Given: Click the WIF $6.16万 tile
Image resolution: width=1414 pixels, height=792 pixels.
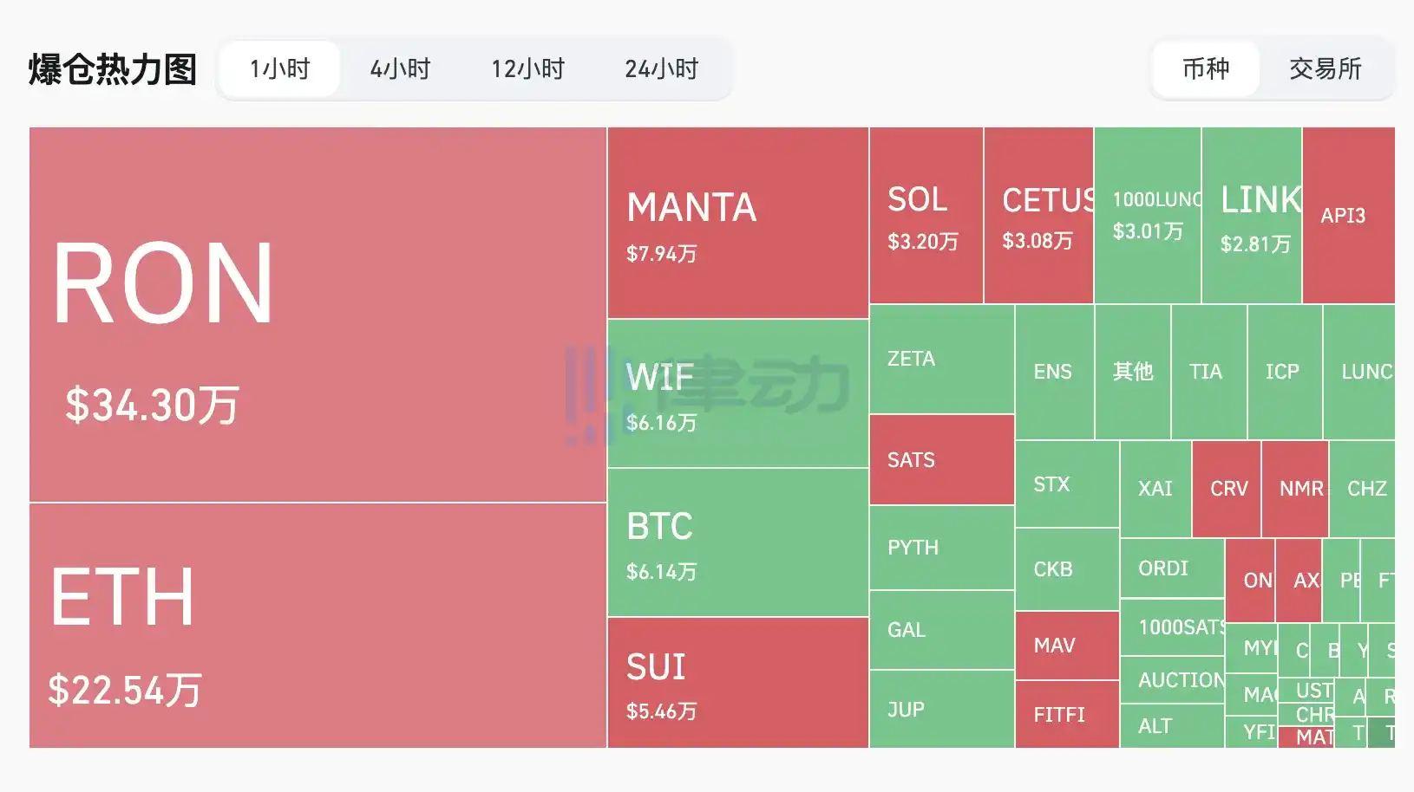Looking at the screenshot, I should [x=737, y=393].
